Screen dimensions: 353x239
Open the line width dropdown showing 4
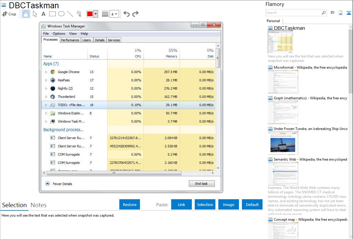coord(114,14)
